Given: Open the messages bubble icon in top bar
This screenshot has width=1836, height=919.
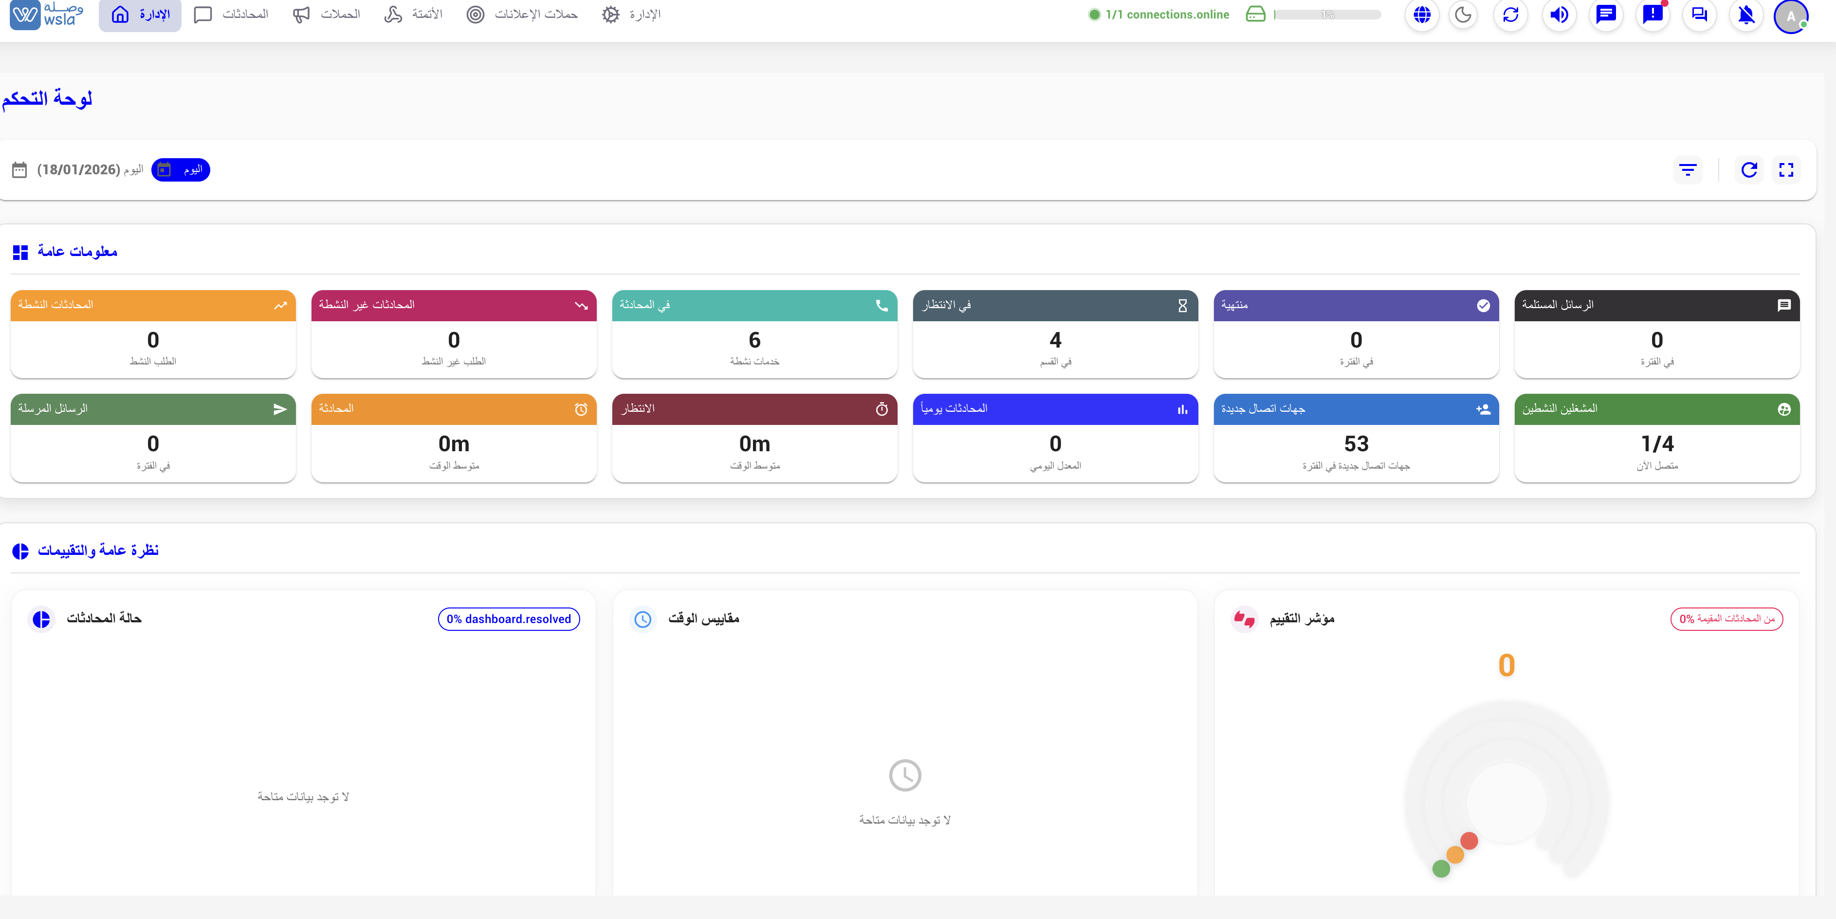Looking at the screenshot, I should coord(1606,14).
